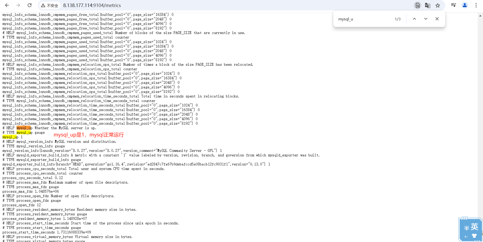Open the browser three-dot menu

point(476,5)
